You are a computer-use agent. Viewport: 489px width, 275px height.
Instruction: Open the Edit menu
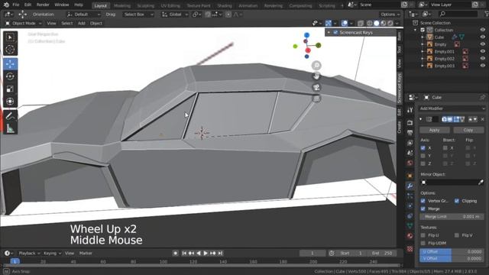[x=28, y=5]
